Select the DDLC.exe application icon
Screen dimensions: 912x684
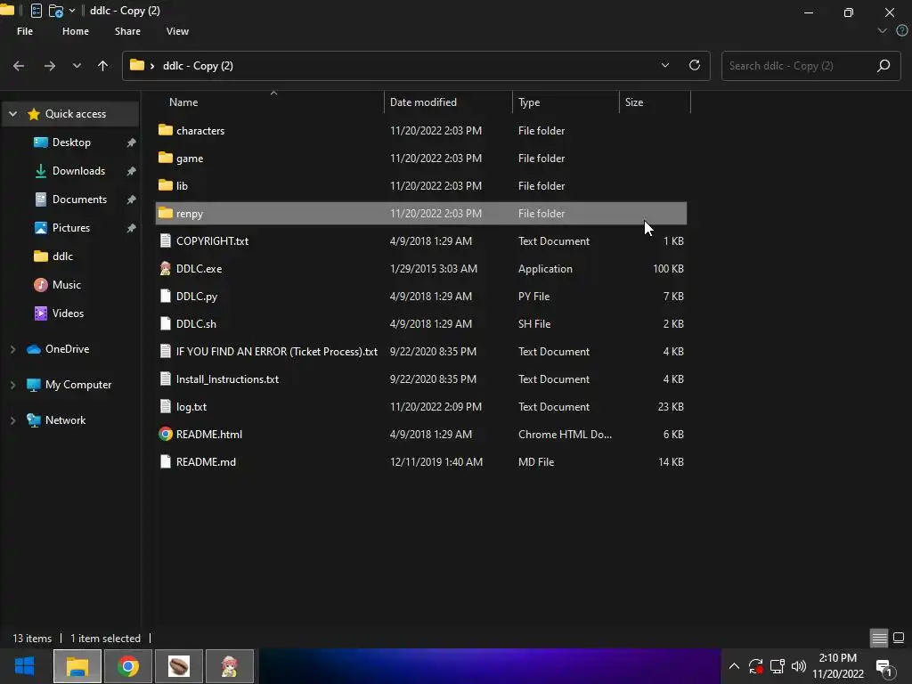tap(165, 268)
